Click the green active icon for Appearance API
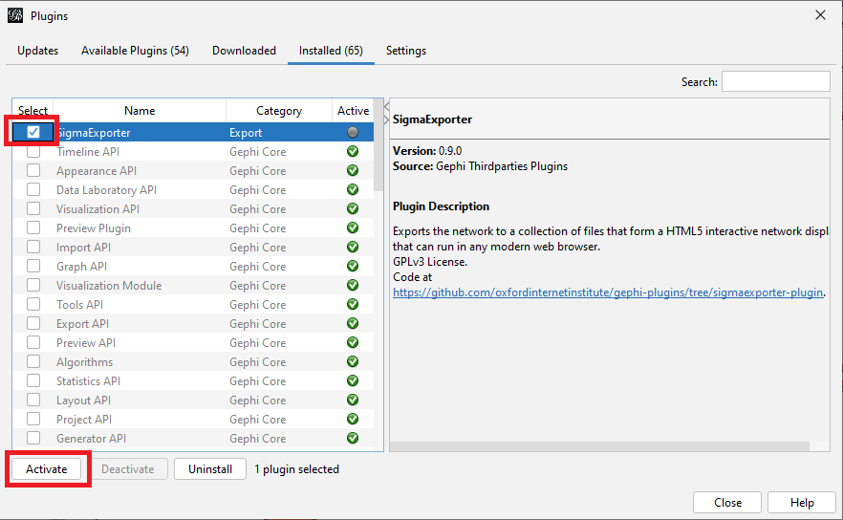 (x=353, y=170)
